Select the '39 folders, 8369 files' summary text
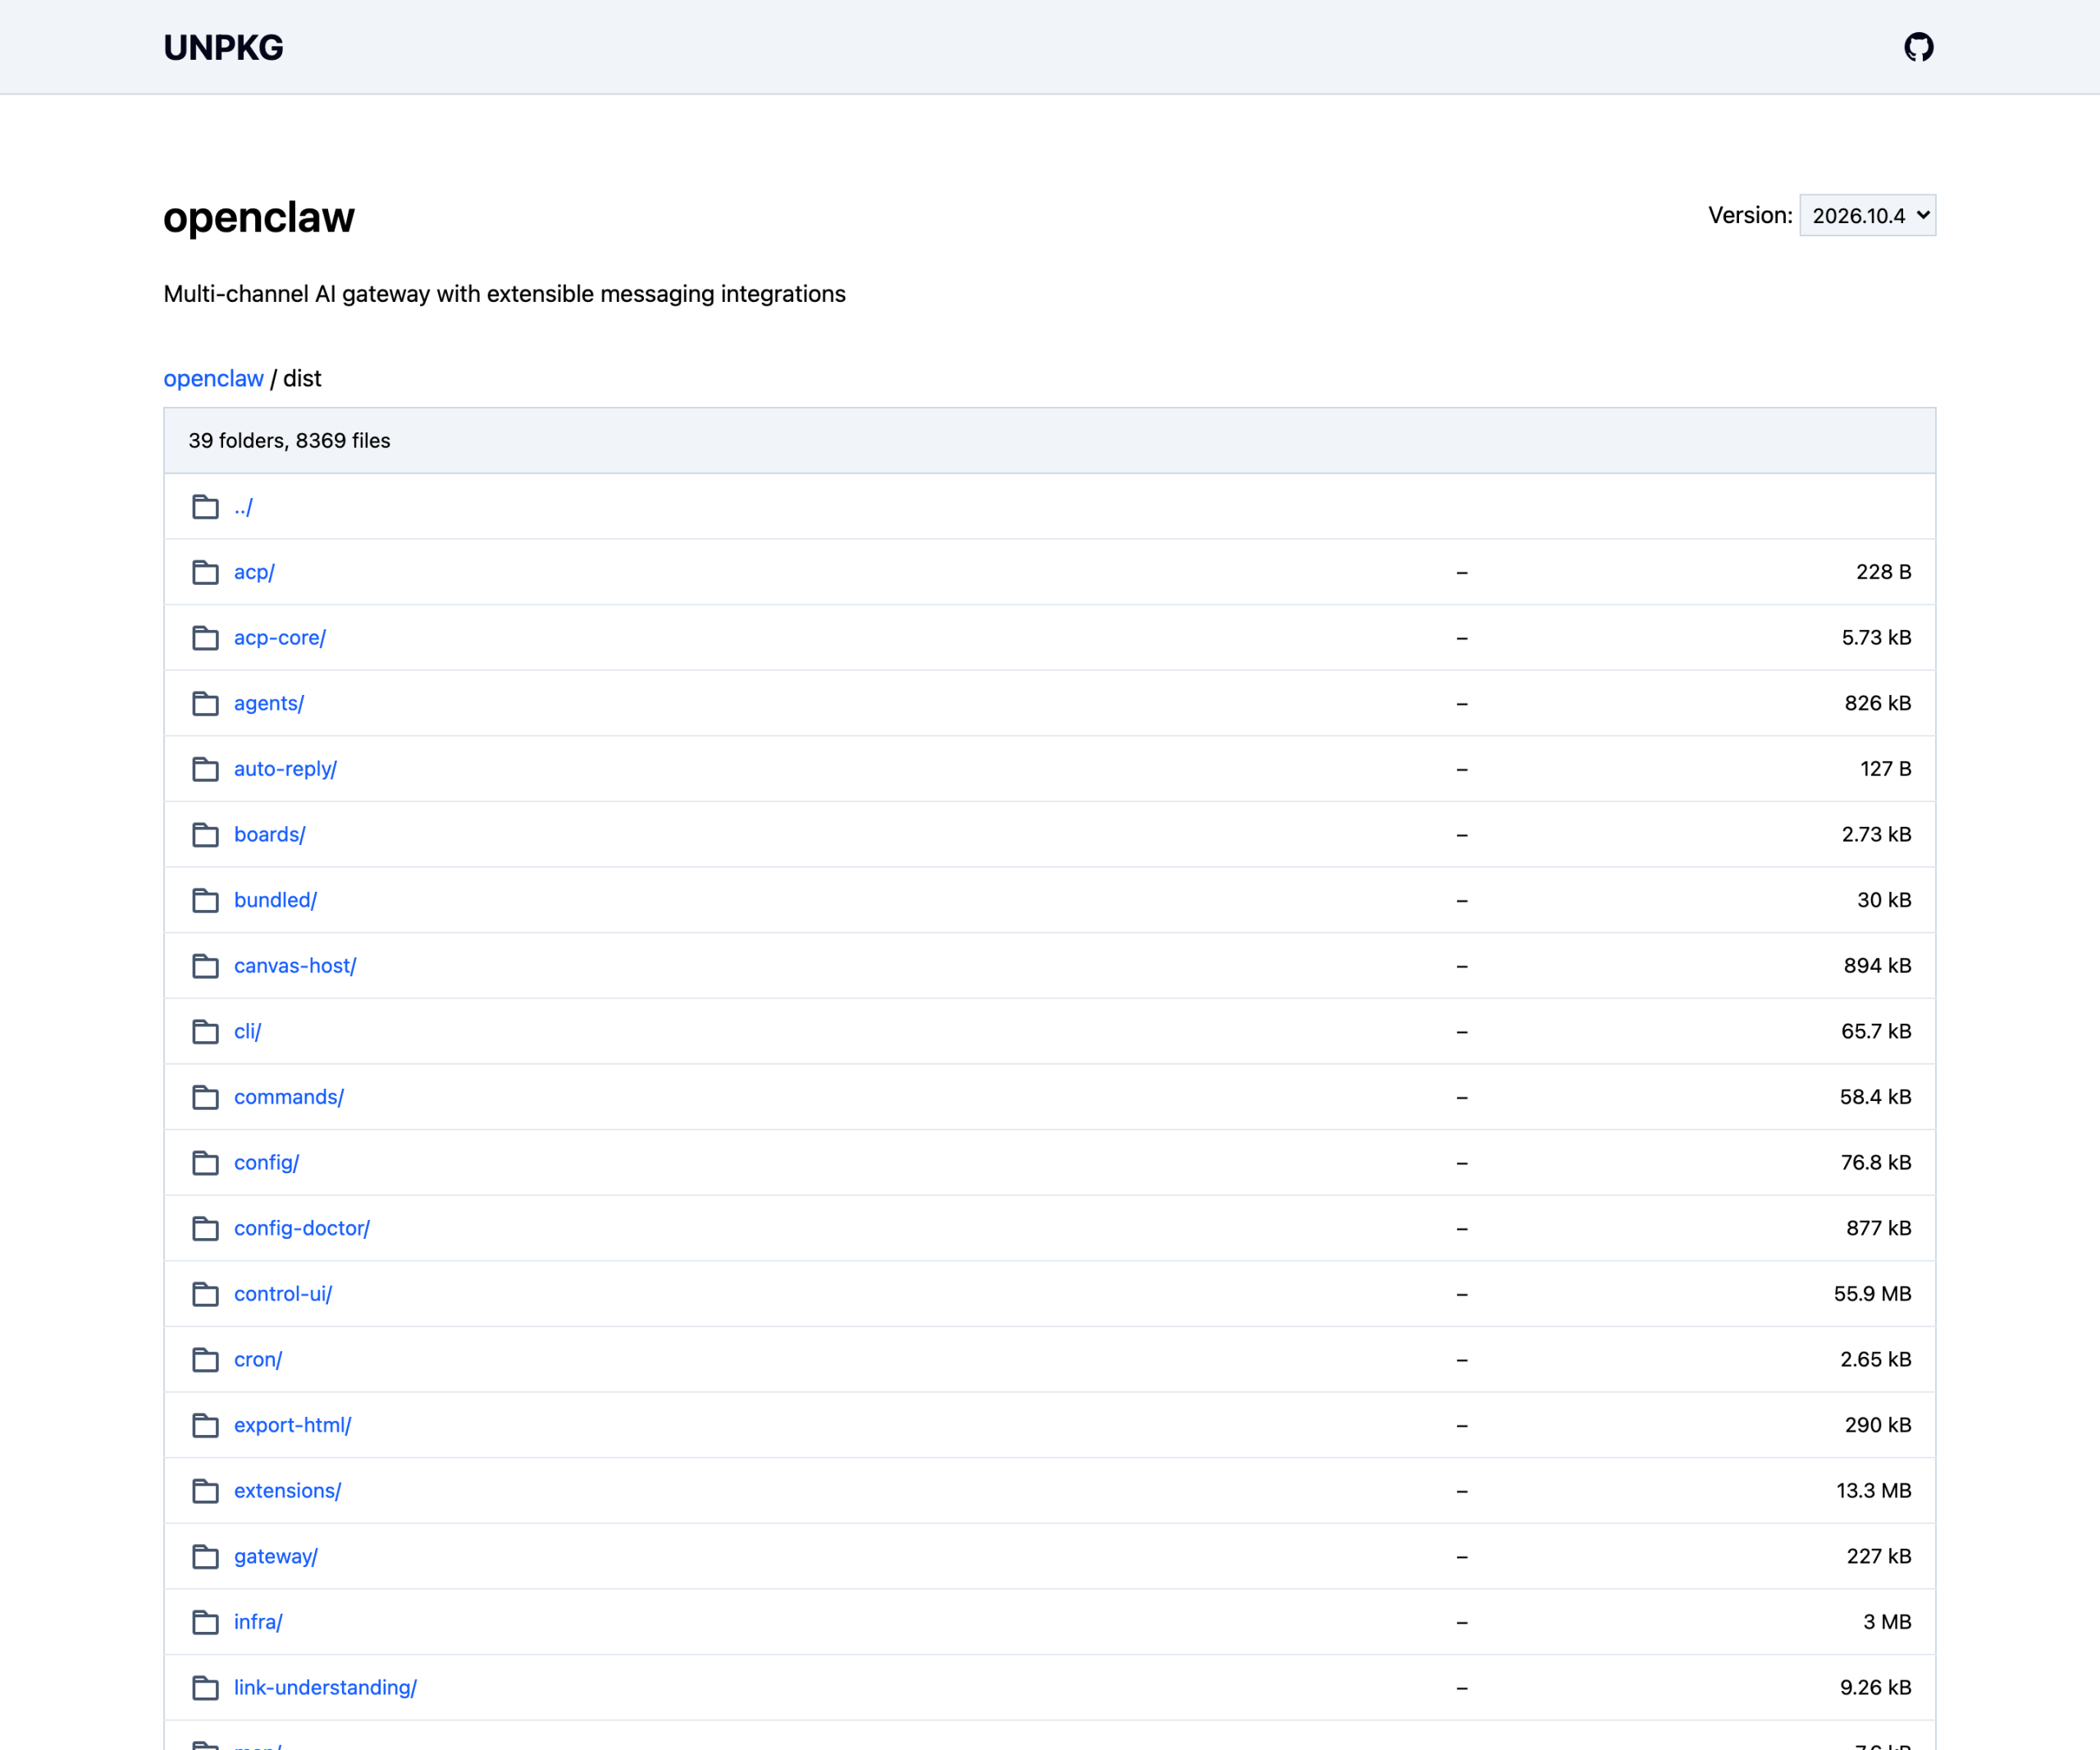The height and width of the screenshot is (1750, 2100). (x=289, y=441)
